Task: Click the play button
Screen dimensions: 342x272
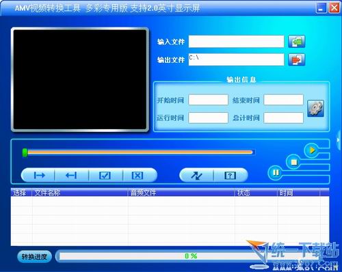Action: pyautogui.click(x=312, y=150)
